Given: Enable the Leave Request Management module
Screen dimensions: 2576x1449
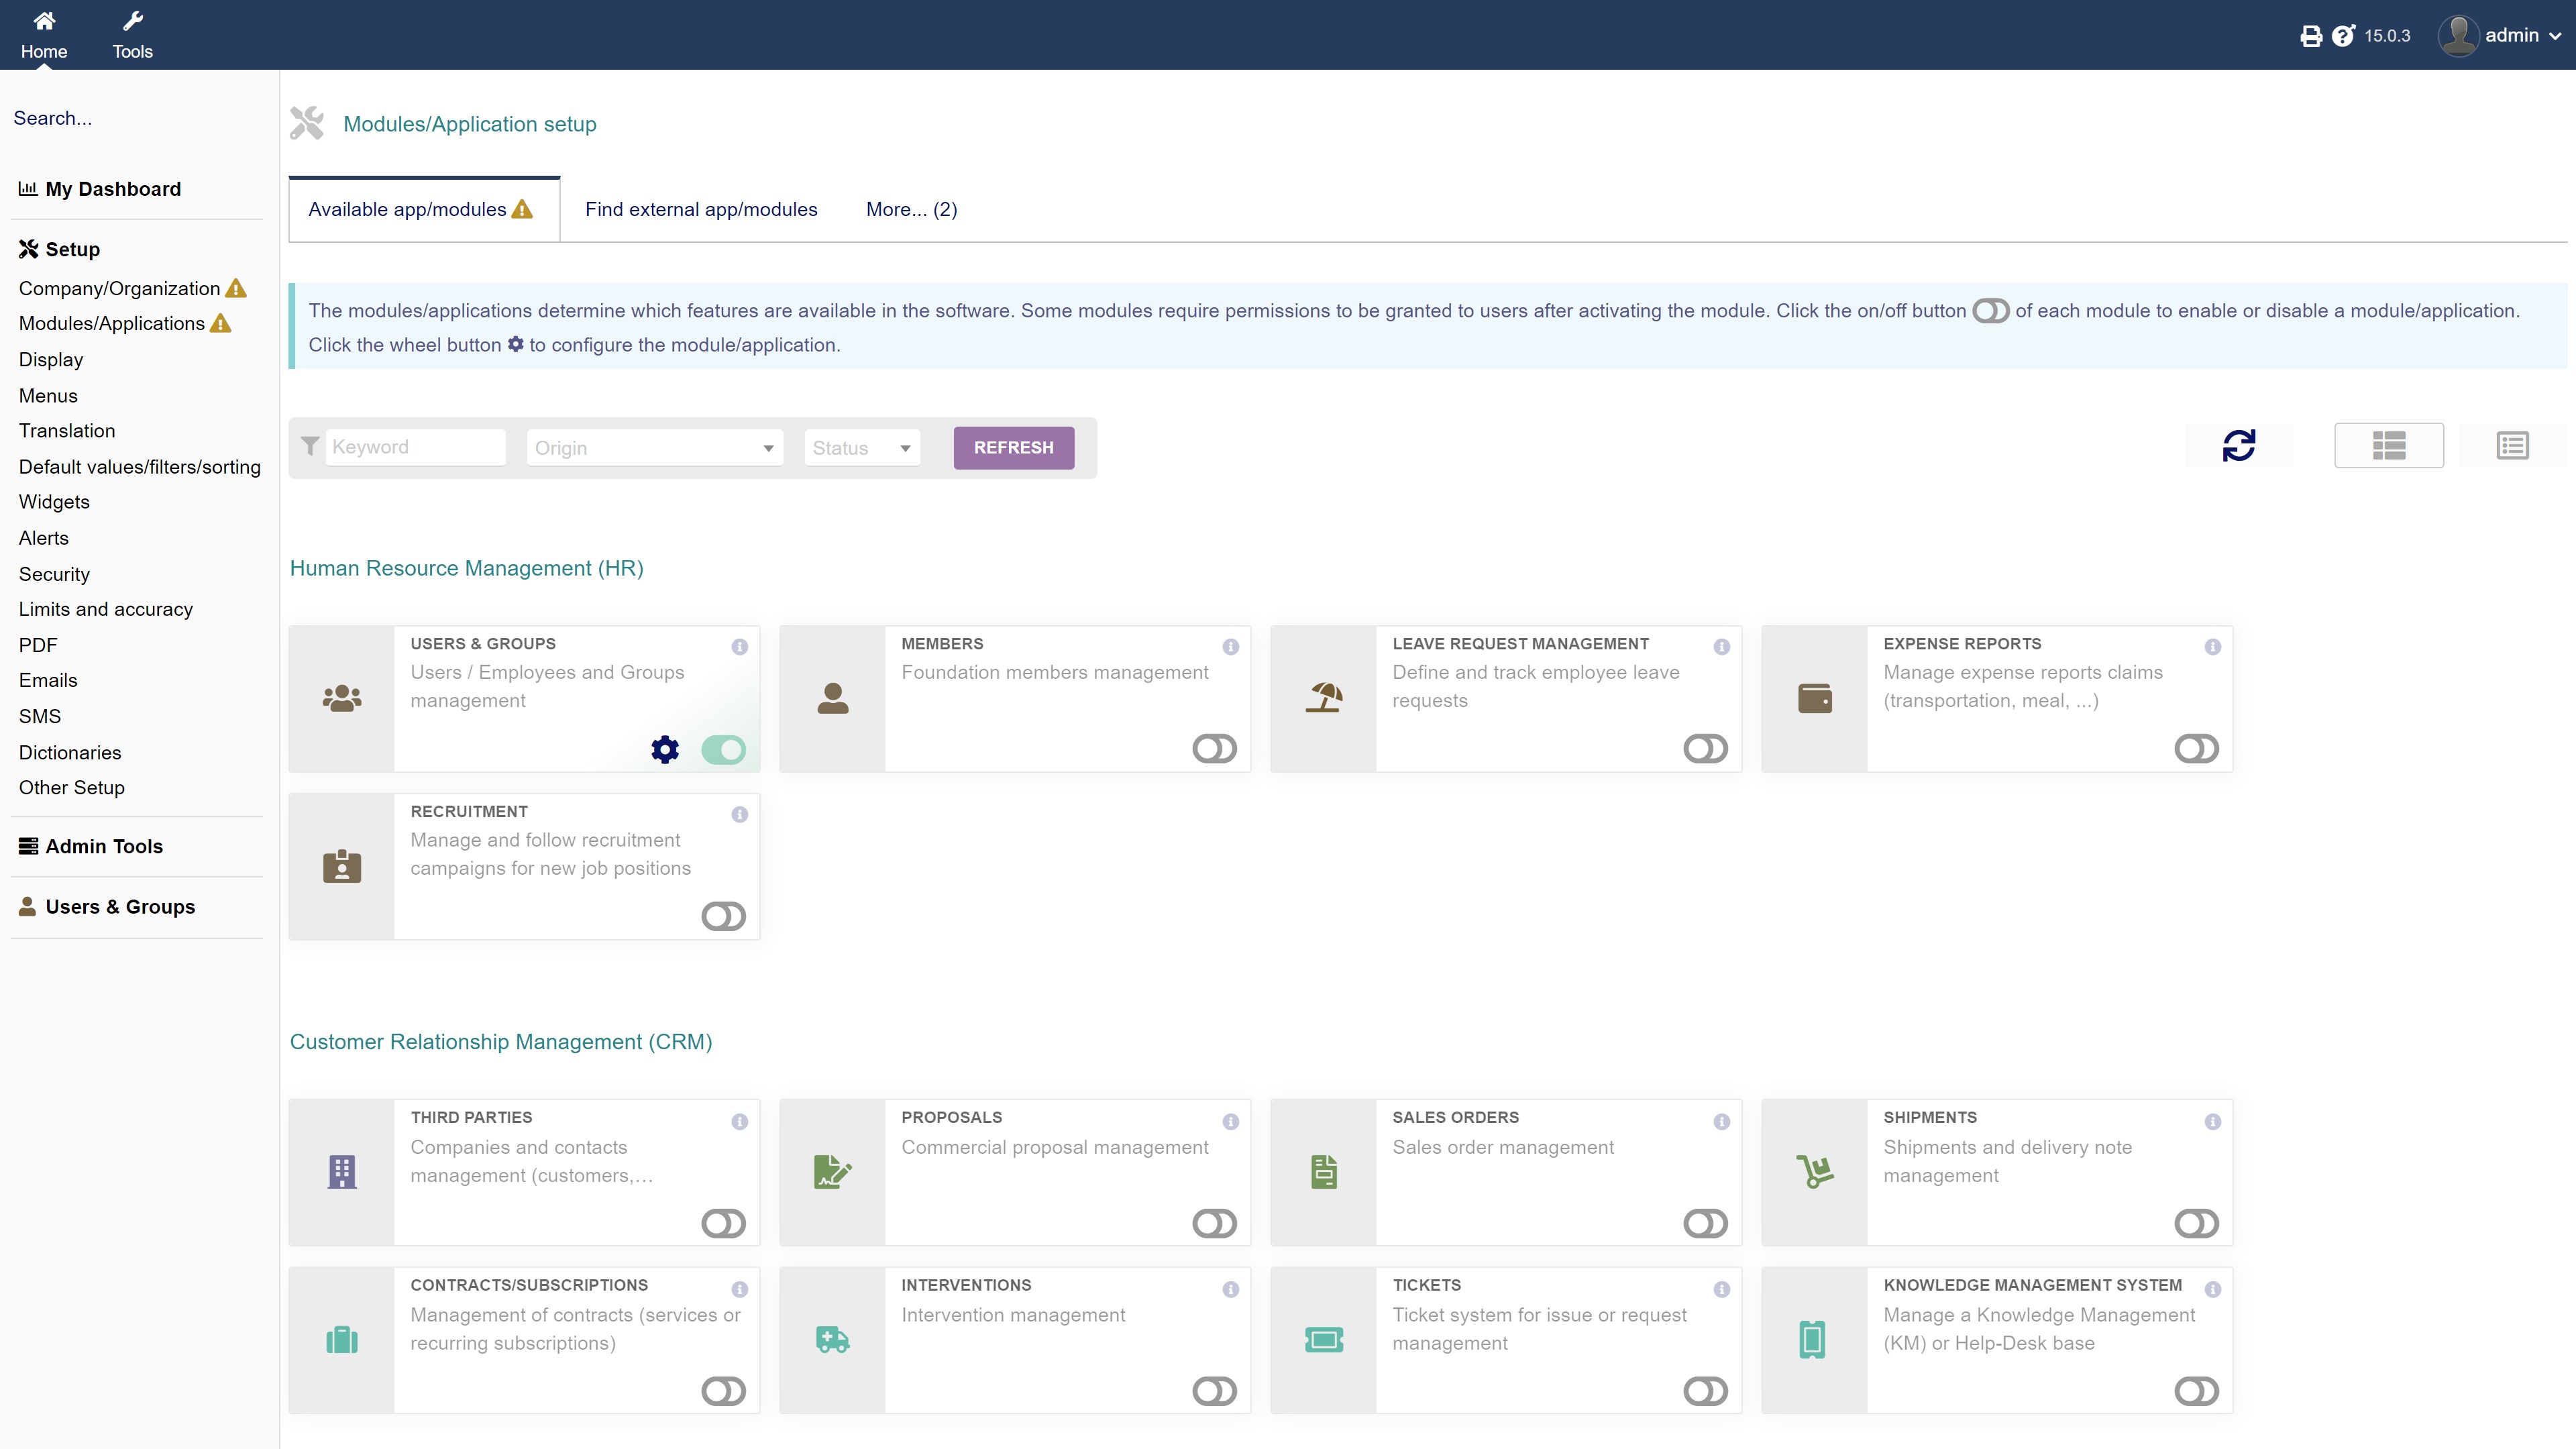Looking at the screenshot, I should coord(1706,749).
